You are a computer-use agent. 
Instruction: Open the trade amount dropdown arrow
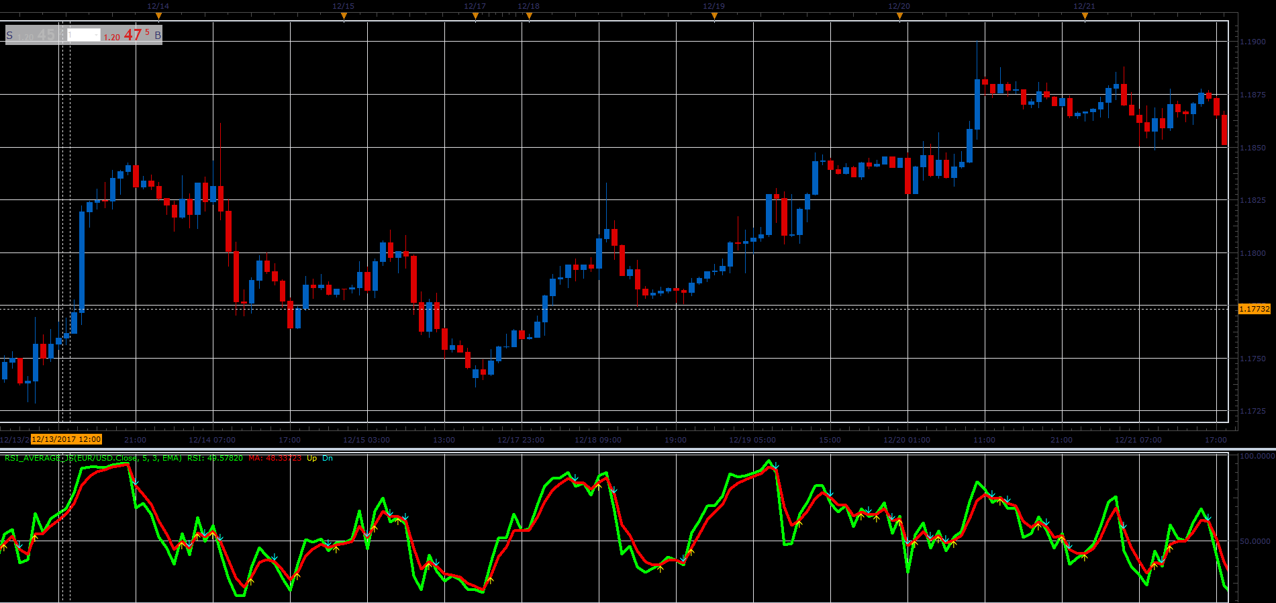click(x=97, y=35)
